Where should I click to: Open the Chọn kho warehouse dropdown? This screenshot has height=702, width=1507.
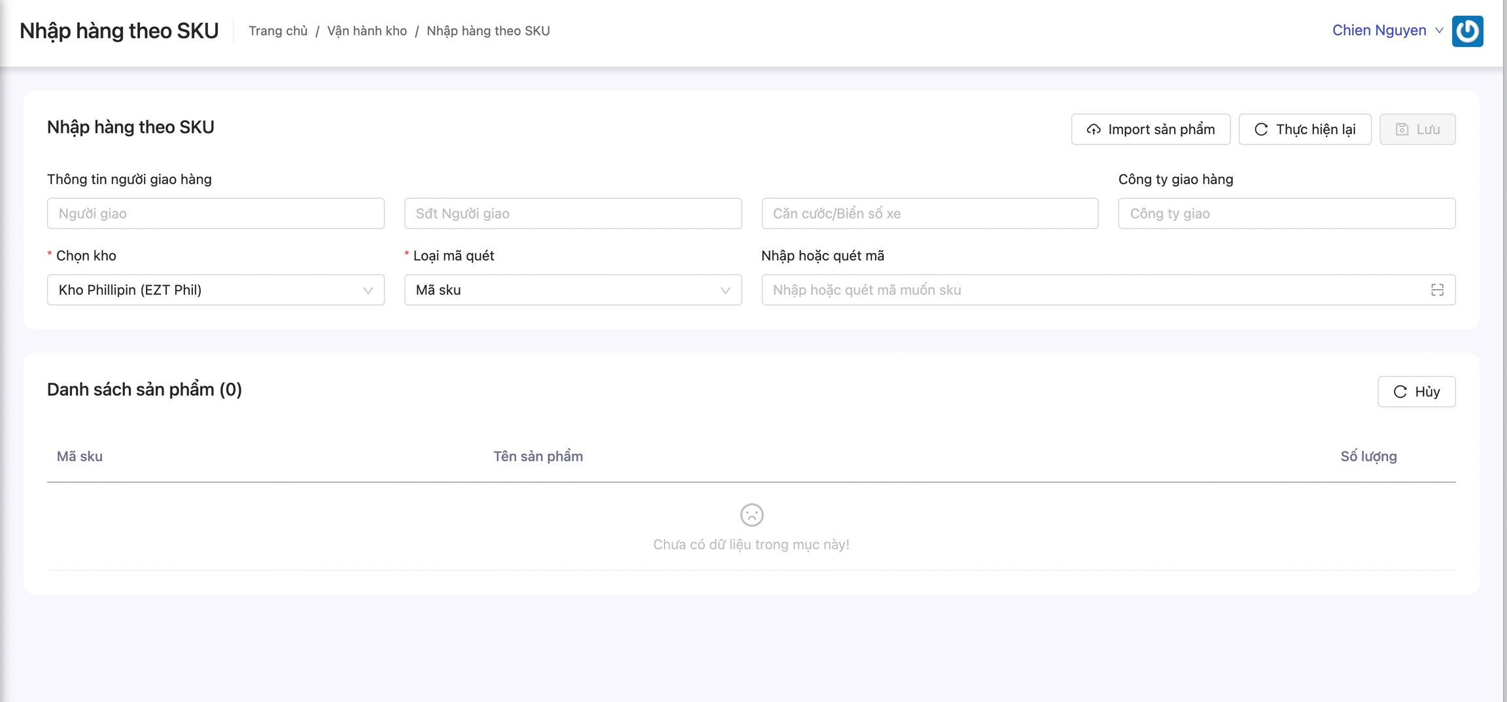point(215,290)
